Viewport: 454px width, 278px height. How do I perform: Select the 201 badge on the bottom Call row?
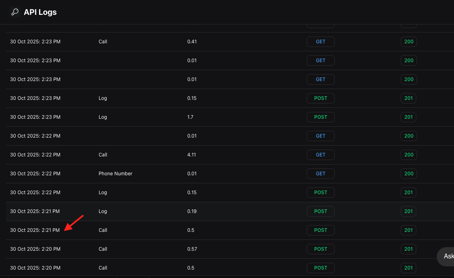tap(408, 268)
